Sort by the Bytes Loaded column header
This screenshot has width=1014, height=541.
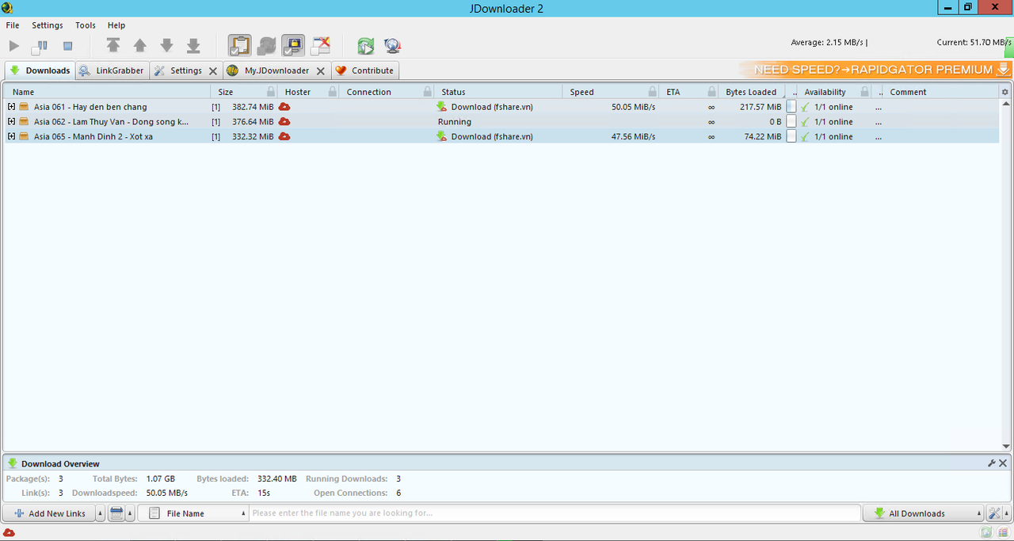point(751,92)
